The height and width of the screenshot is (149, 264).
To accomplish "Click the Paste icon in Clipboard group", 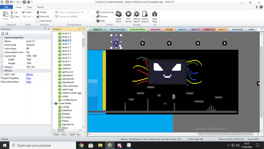I will point(5,14).
